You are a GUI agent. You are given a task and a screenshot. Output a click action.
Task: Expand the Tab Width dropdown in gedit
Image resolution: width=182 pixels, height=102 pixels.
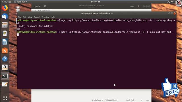(112, 100)
